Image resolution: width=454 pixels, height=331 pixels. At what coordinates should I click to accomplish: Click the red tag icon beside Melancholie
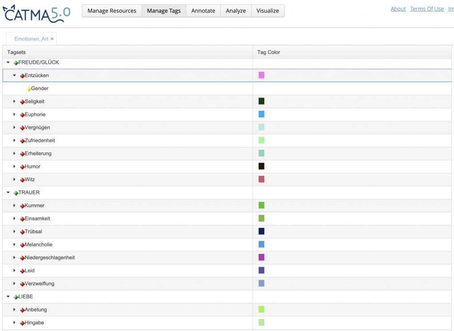(x=22, y=245)
